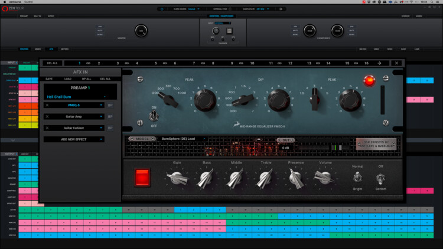Open the ADAT IN tab
Viewport: 443px width, 249px height.
click(37, 16)
